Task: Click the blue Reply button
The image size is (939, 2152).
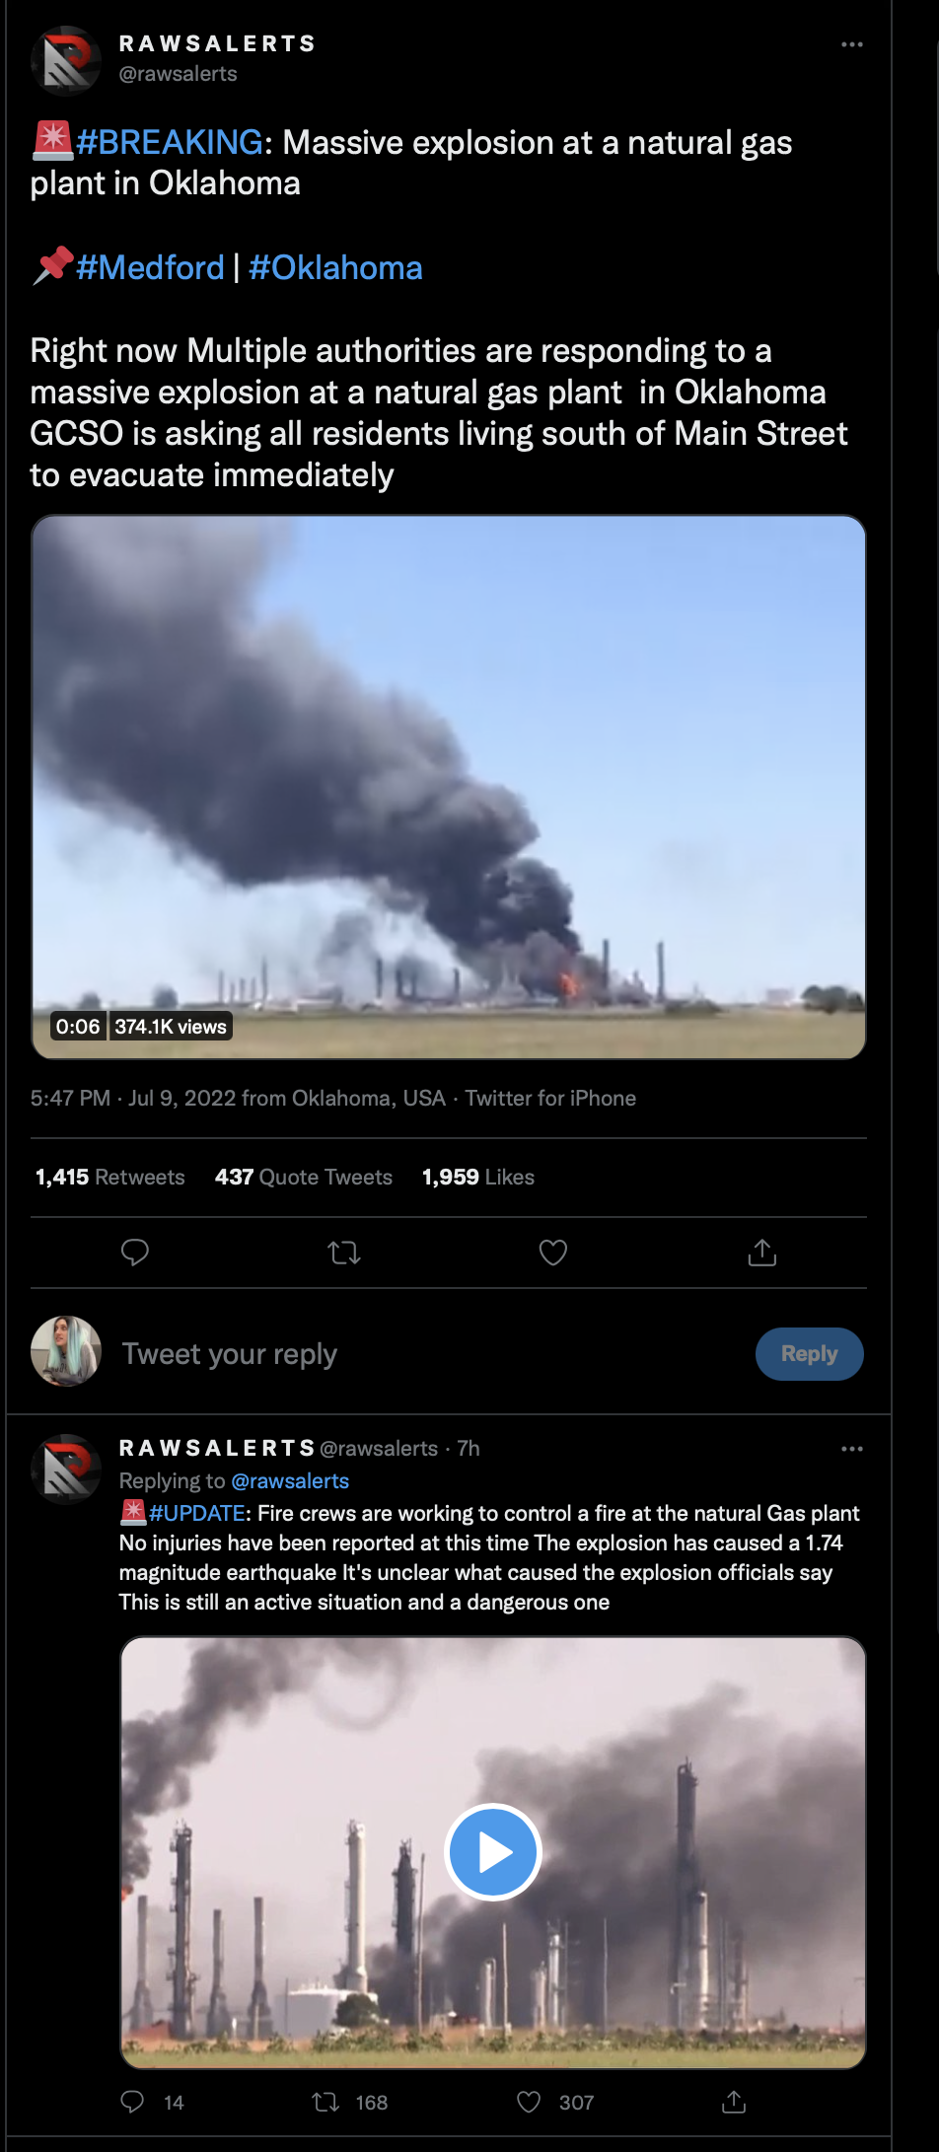Action: [810, 1353]
